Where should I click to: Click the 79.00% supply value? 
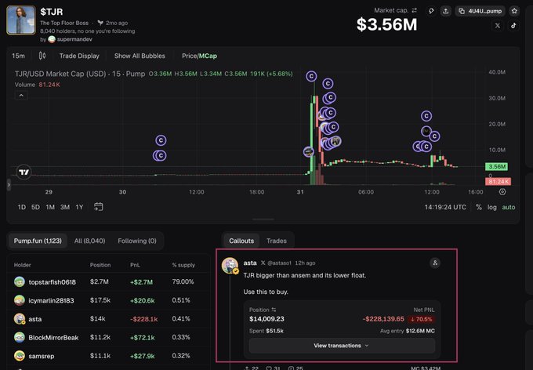(183, 281)
